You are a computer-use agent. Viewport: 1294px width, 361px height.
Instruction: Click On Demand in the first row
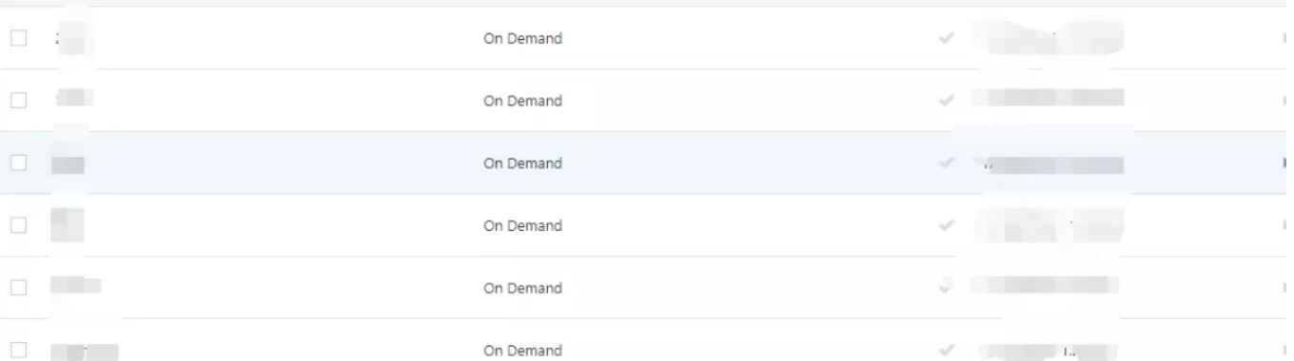coord(522,39)
